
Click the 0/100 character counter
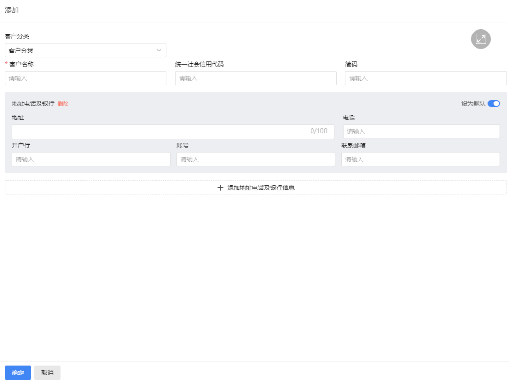(319, 131)
